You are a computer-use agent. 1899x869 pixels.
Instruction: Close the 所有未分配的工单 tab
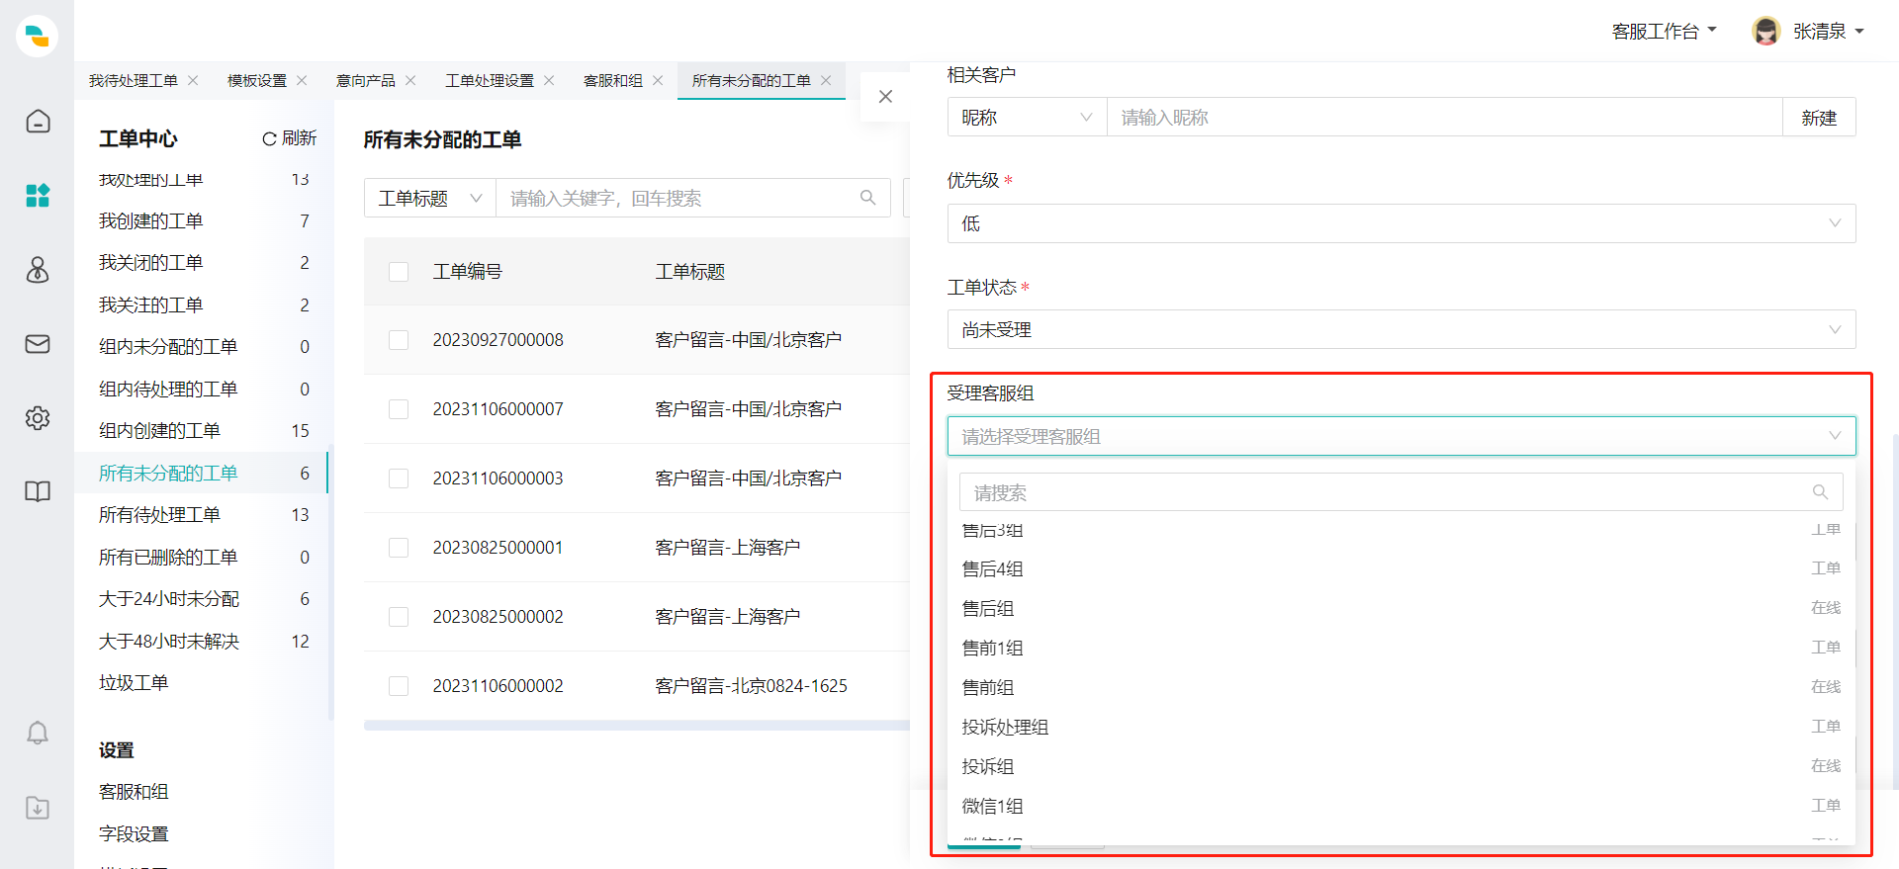click(827, 80)
